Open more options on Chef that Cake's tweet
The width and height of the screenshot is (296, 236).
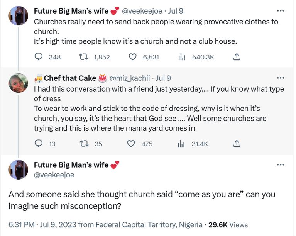pos(281,78)
